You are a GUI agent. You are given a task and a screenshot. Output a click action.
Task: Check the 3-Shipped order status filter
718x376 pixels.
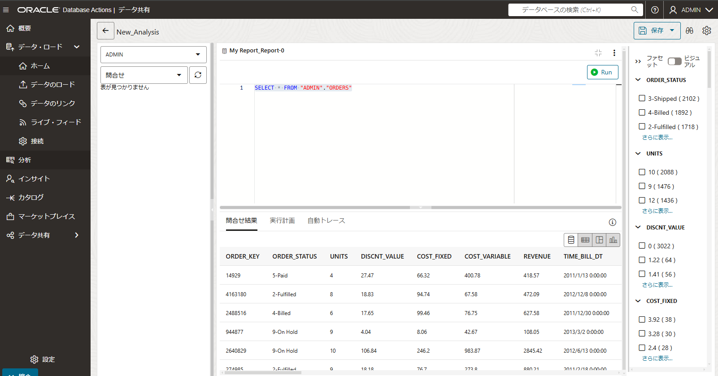(x=642, y=98)
